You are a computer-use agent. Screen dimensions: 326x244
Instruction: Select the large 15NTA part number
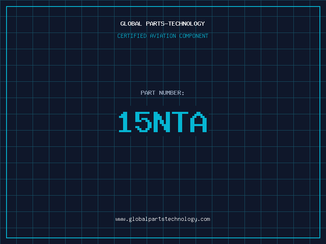point(163,122)
